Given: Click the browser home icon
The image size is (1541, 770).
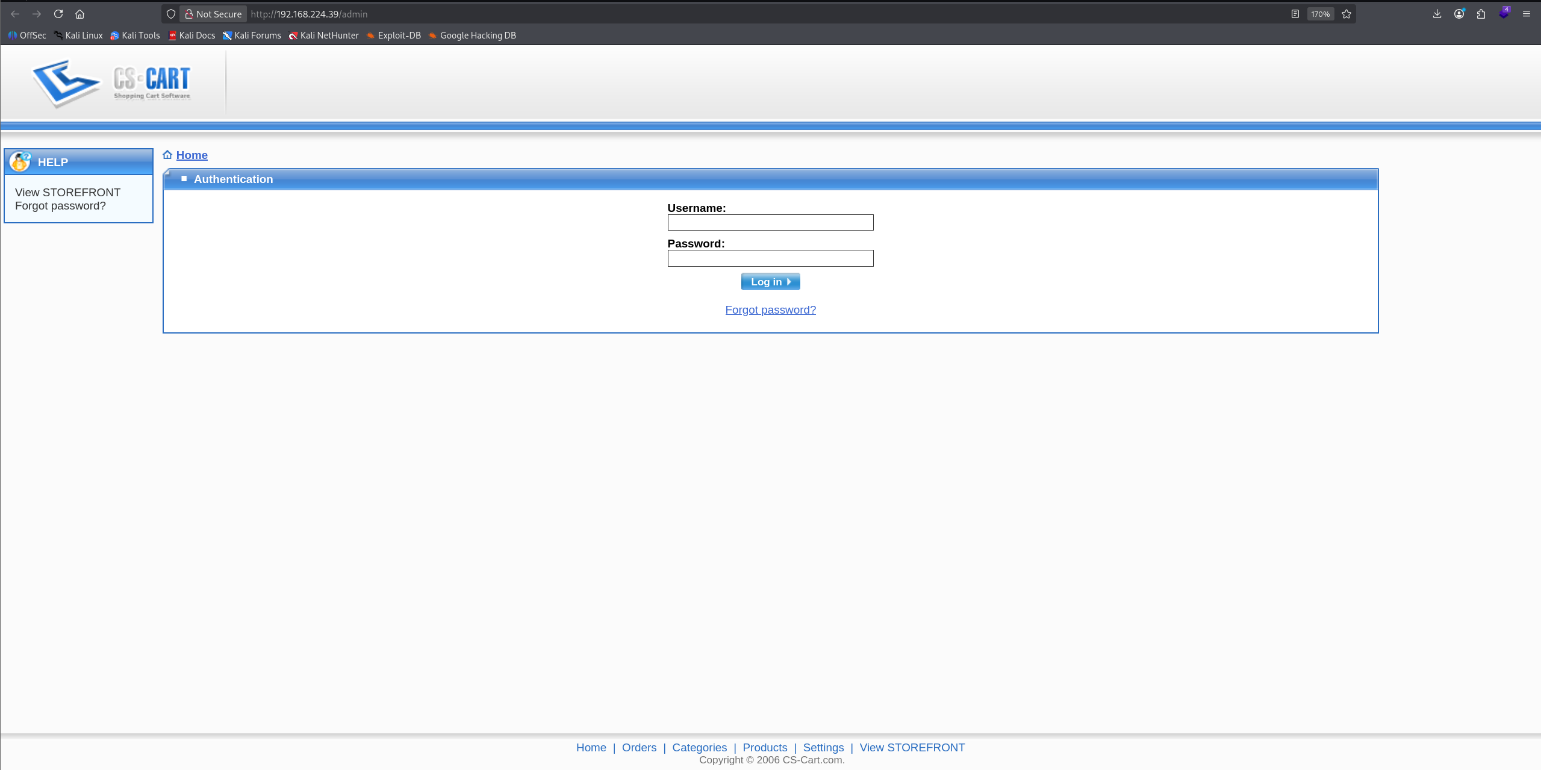Looking at the screenshot, I should pos(79,14).
